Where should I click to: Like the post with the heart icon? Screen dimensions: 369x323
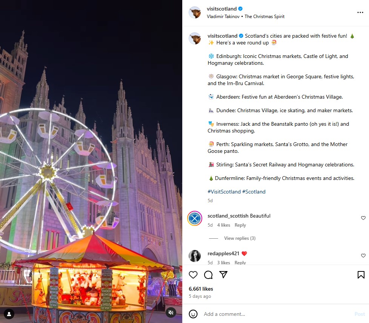pyautogui.click(x=193, y=275)
